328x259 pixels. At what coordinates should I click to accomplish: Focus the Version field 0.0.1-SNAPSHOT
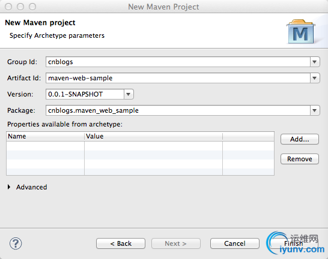(85, 94)
